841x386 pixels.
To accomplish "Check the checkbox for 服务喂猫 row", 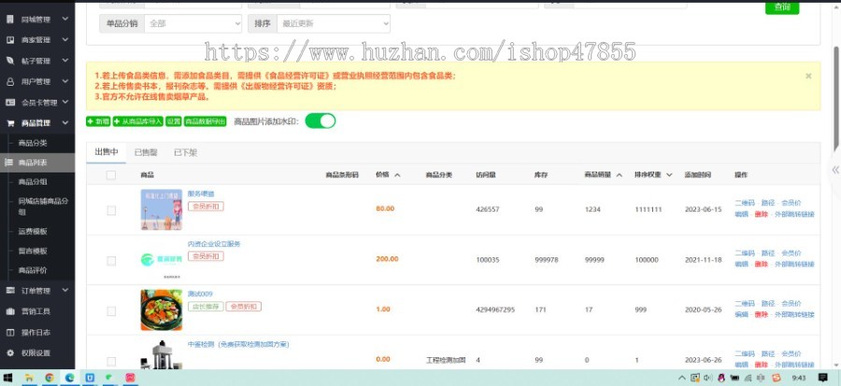I will (x=111, y=211).
